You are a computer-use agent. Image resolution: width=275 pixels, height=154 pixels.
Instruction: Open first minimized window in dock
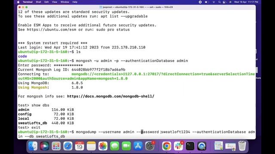[x=219, y=146]
